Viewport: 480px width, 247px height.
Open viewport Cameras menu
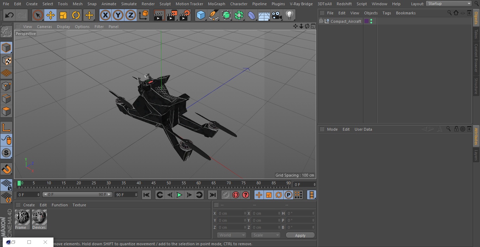coord(44,27)
